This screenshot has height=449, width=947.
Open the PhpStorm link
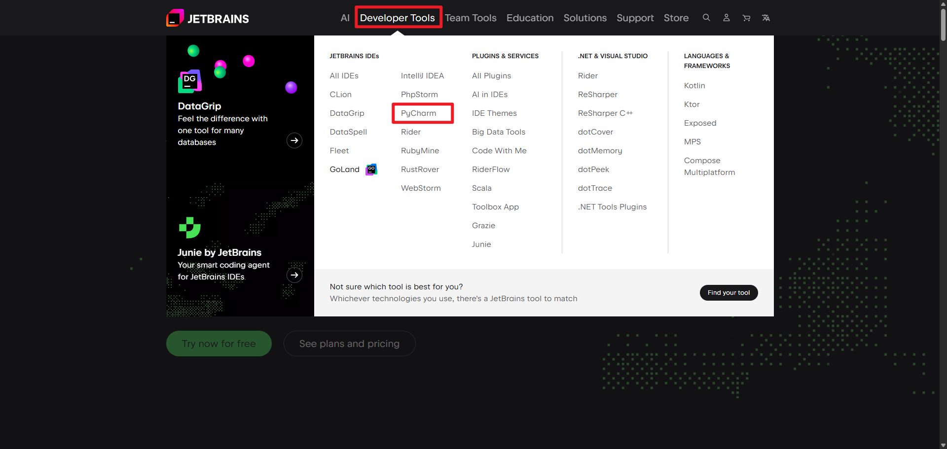click(420, 95)
